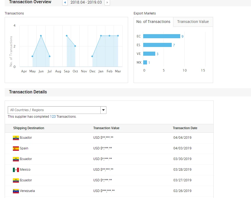Click the June data point on chart
The image size is (251, 198).
point(41,36)
